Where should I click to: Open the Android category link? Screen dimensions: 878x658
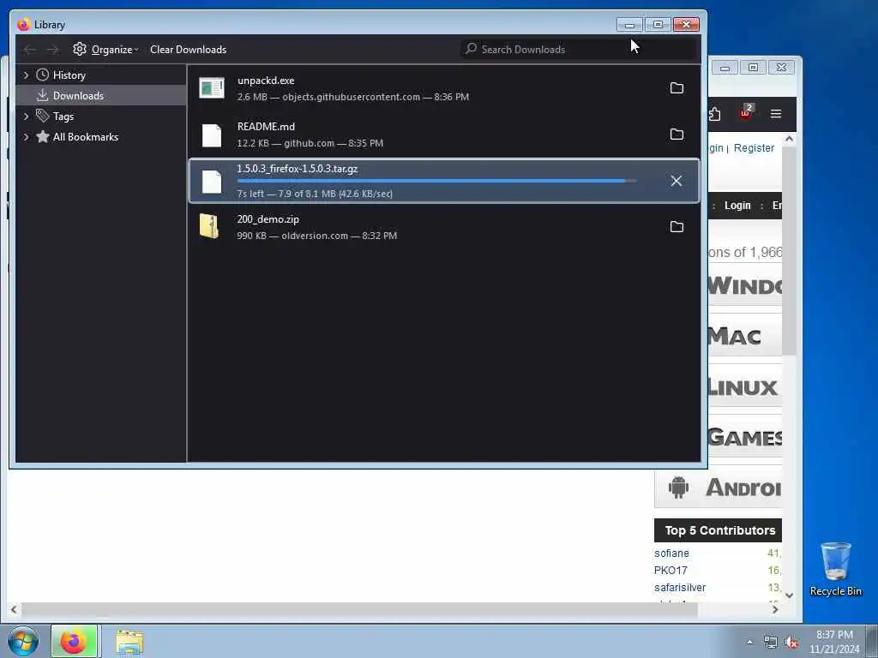[743, 488]
